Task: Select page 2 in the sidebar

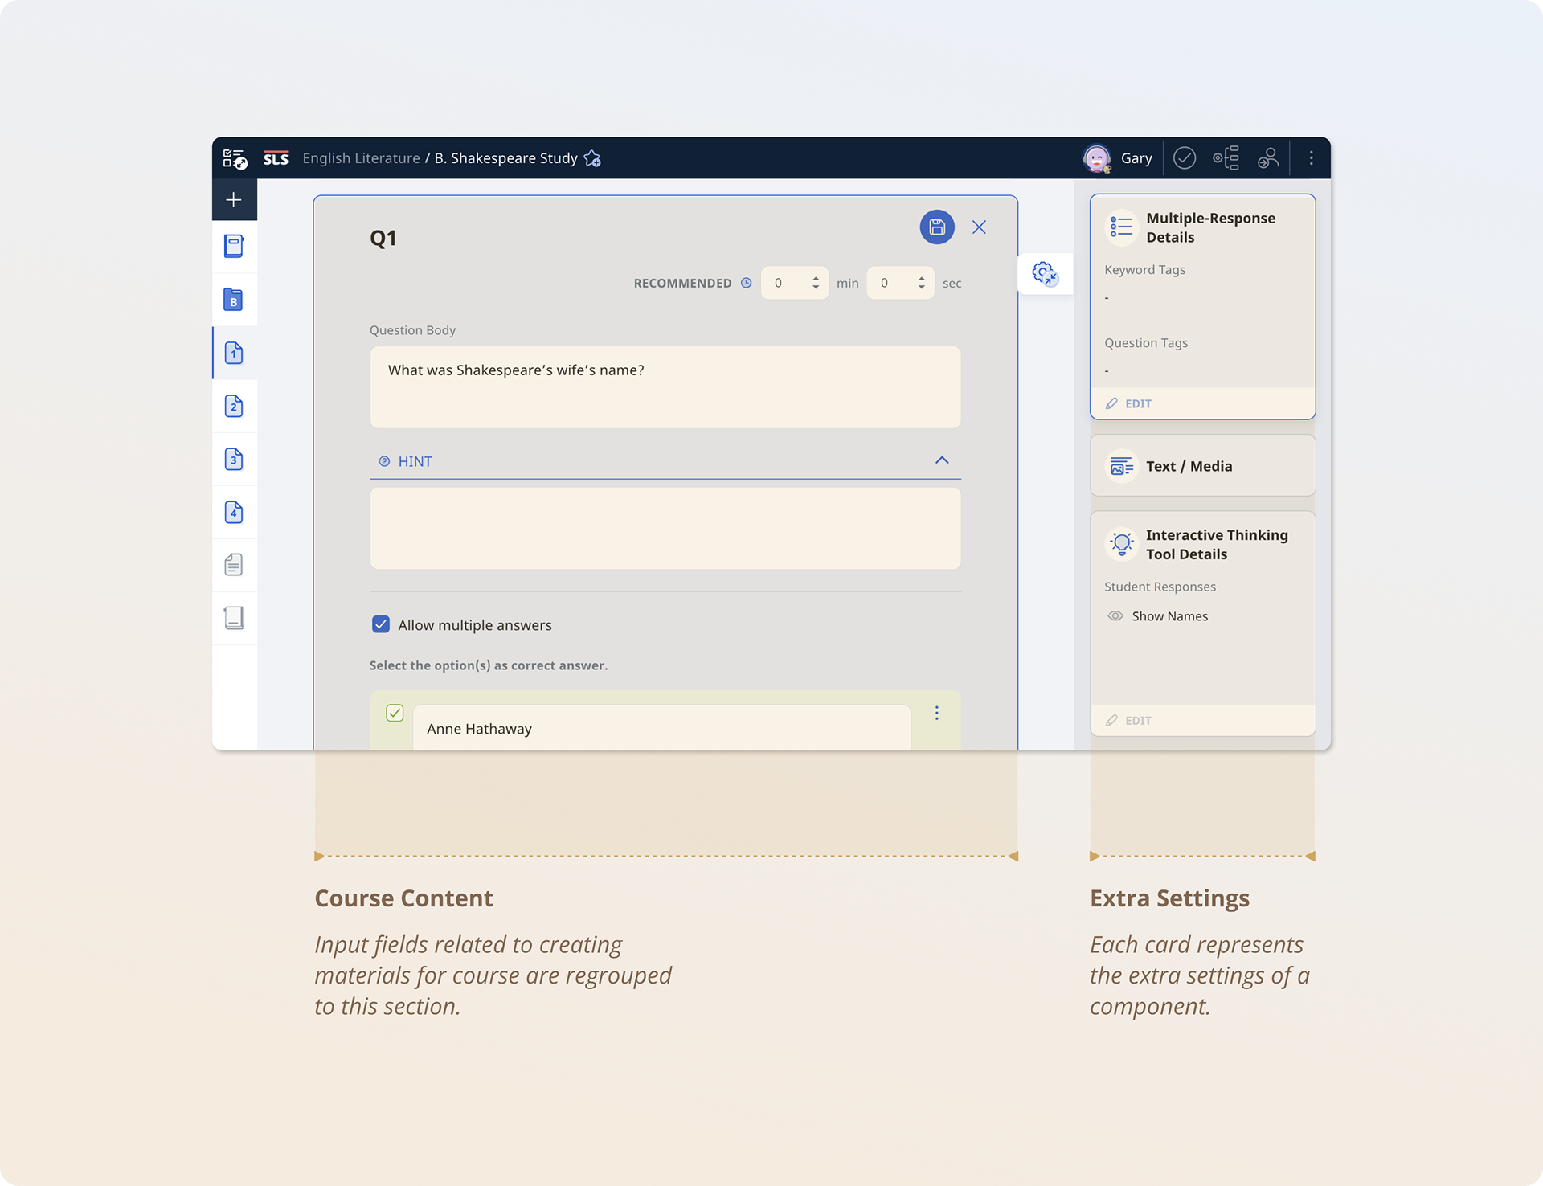Action: (x=234, y=406)
